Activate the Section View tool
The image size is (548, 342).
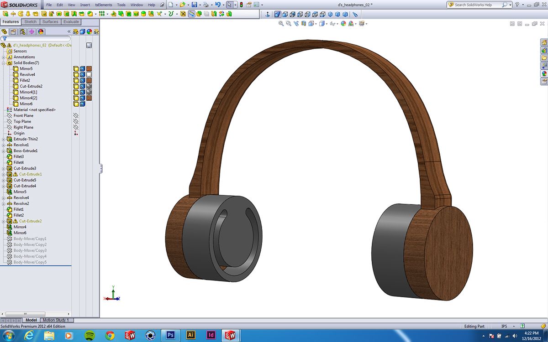pos(303,23)
